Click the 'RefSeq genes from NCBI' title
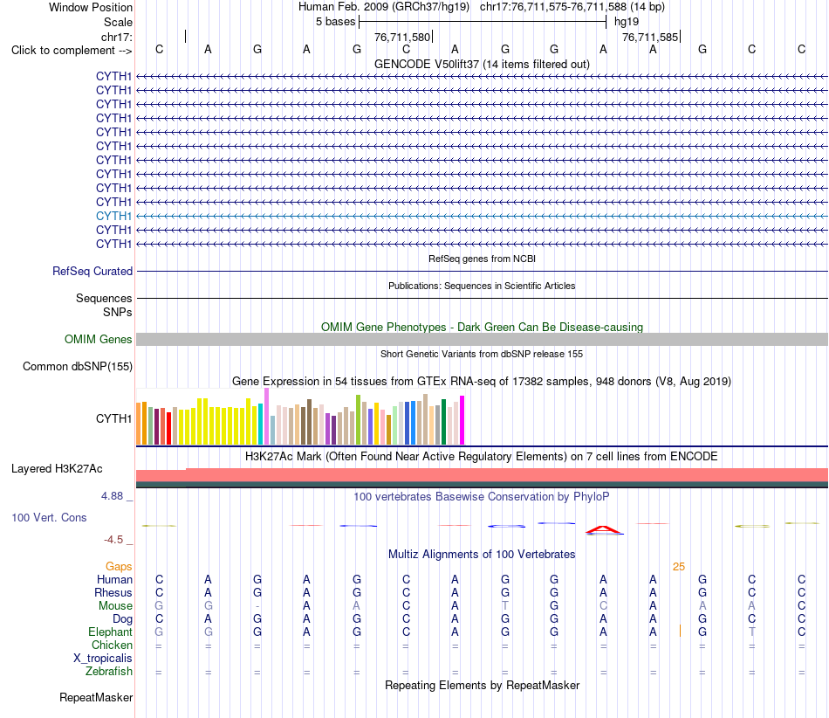 (482, 259)
